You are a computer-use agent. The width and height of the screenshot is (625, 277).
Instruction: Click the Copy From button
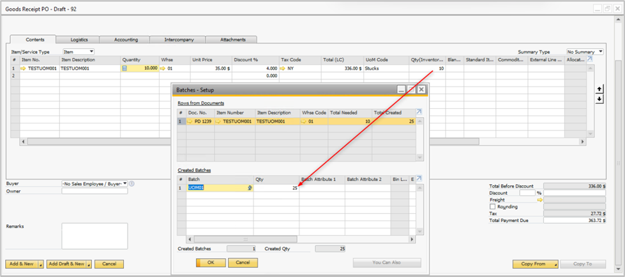coord(535,264)
